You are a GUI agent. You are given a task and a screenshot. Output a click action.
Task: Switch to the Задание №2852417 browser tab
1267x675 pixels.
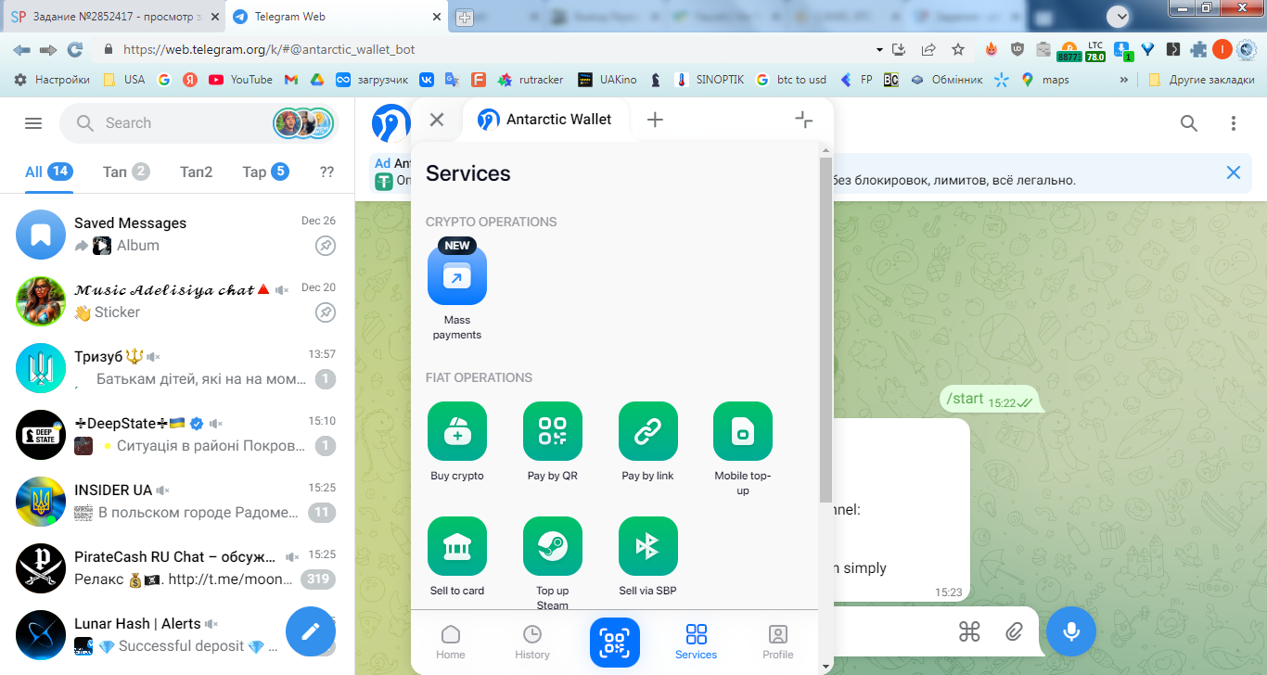114,17
